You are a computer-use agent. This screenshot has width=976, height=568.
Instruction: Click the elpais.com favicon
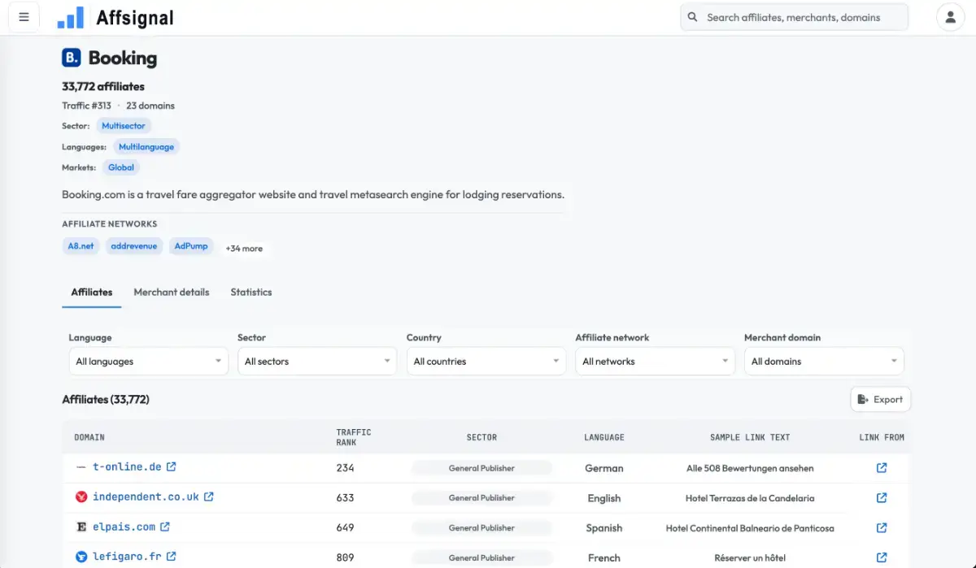[81, 527]
